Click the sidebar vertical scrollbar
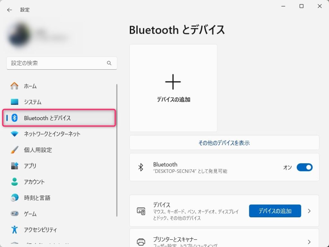This screenshot has height=247, width=329. [117, 150]
